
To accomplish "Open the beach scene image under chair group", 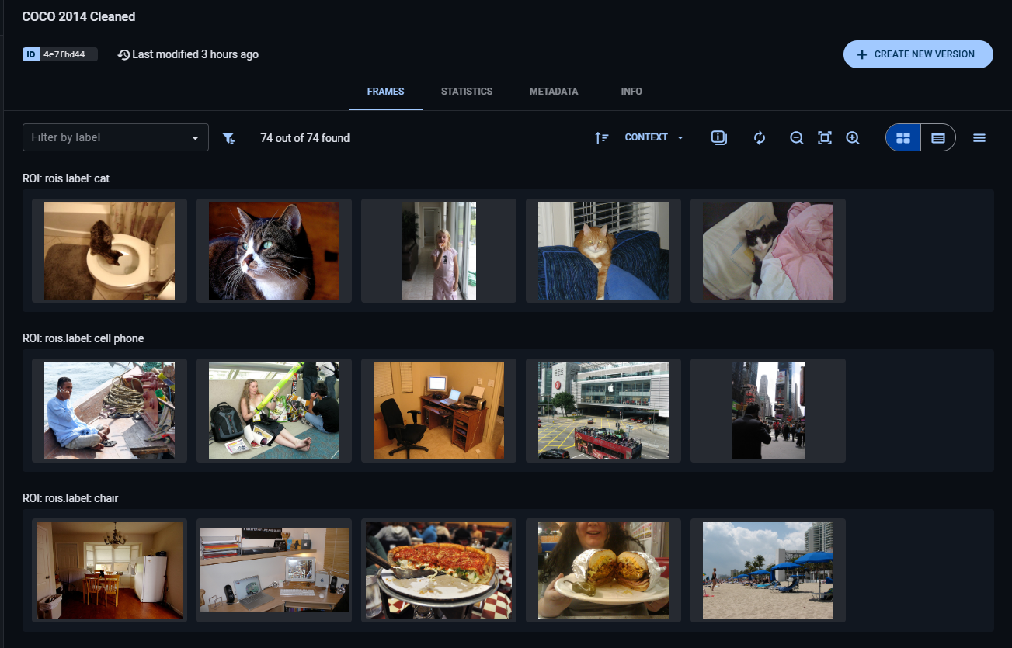I will tap(767, 570).
